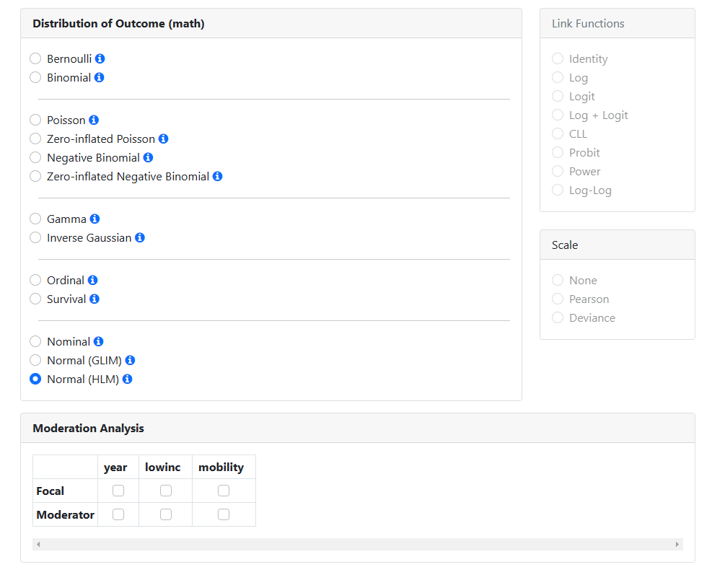This screenshot has height=575, width=712.
Task: Click the info icon beside Gamma
Action: coord(95,219)
